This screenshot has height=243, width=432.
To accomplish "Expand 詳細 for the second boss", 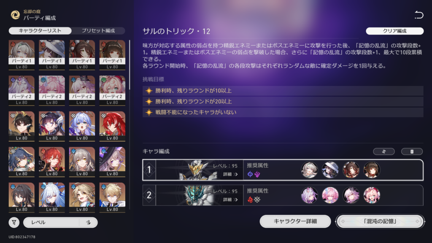I will coord(230,200).
